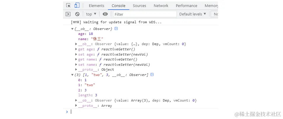Click the name: "张三" property row
This screenshot has height=119, width=283.
click(91, 39)
